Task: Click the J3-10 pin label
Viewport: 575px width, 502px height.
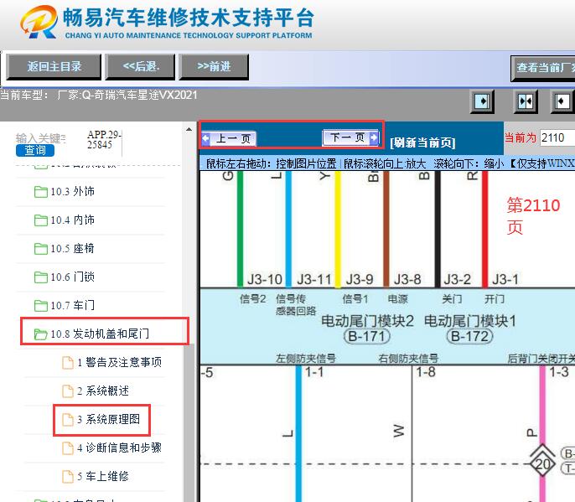Action: [x=264, y=279]
